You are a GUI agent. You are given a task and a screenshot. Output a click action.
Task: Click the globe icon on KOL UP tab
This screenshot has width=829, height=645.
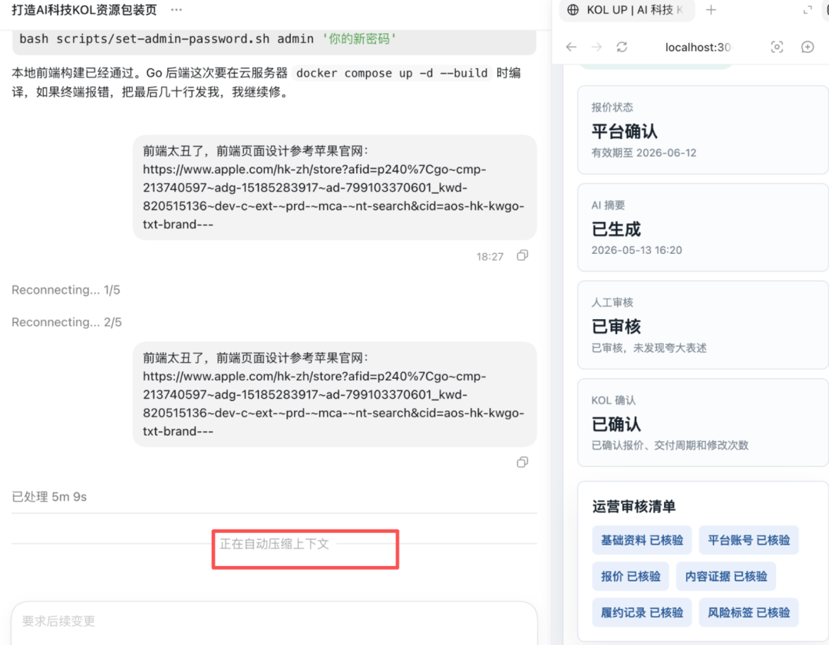573,10
